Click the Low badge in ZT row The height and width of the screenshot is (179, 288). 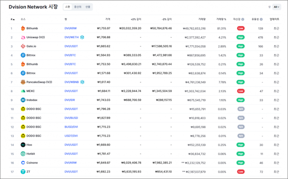pos(240,172)
